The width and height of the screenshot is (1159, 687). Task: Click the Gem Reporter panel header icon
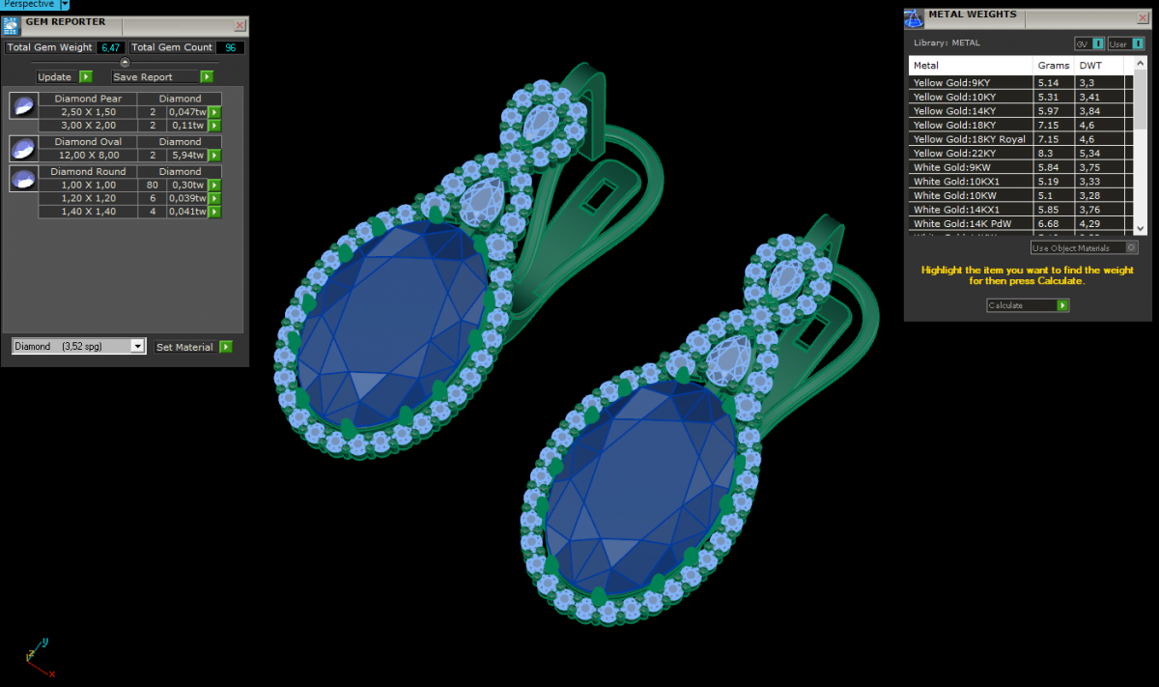click(12, 25)
